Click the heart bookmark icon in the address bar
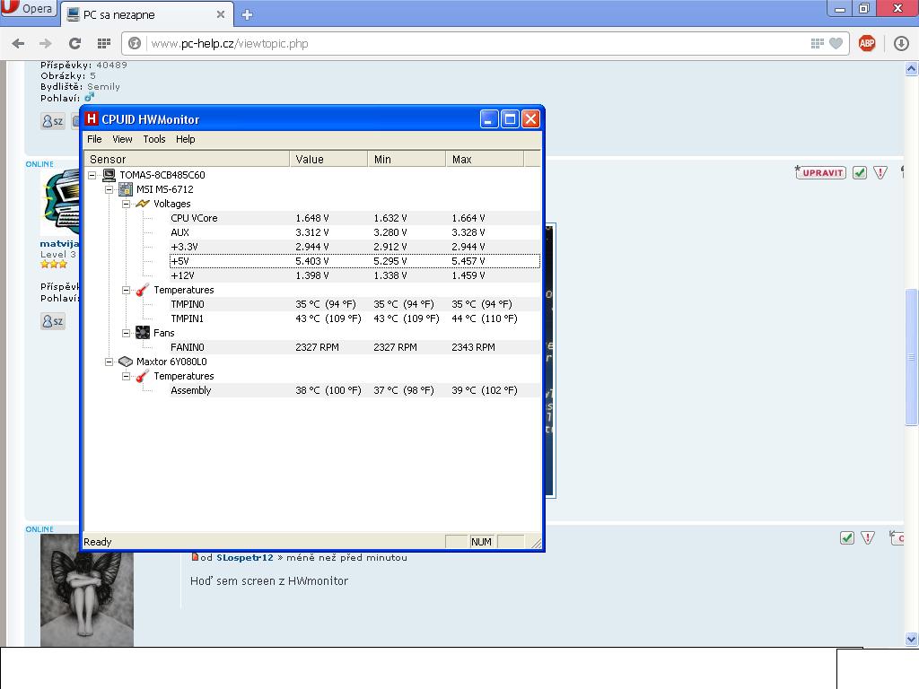Screen dimensions: 919x689 click(x=836, y=43)
